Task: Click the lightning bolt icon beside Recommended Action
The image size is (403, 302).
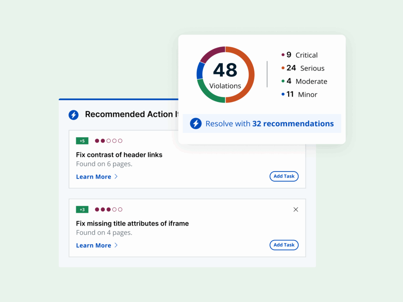Action: (73, 115)
